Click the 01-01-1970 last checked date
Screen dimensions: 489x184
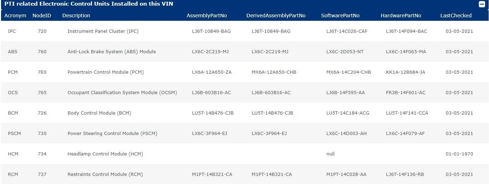tap(459, 154)
